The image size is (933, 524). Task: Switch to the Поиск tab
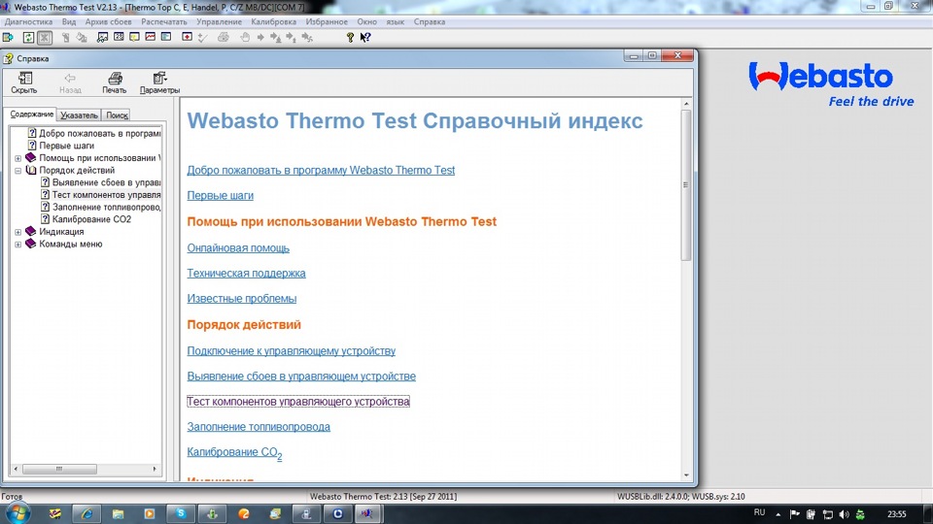click(118, 115)
